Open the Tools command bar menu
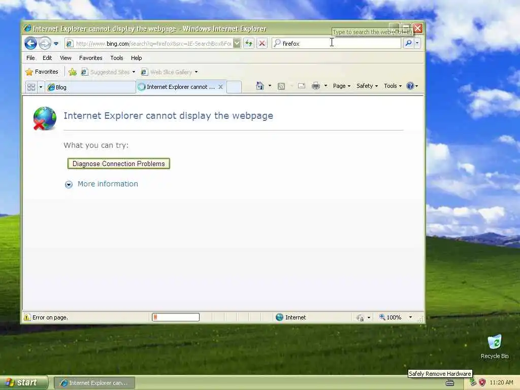 (x=393, y=86)
